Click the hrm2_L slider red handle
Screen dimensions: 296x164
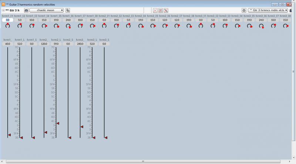(58, 123)
